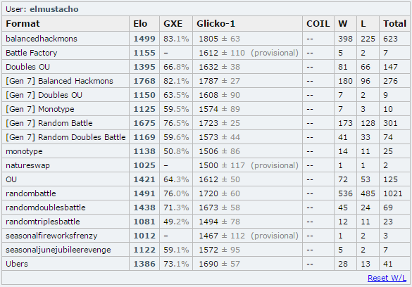Viewport: 412px width, 287px height.
Task: Click the Doubles OU format name
Action: click(27, 67)
